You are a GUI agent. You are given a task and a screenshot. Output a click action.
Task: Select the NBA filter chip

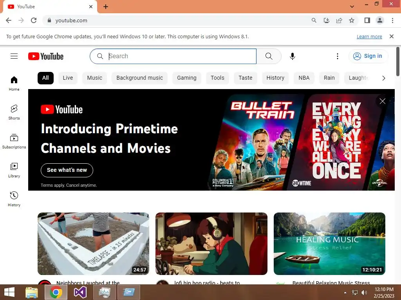tap(304, 78)
